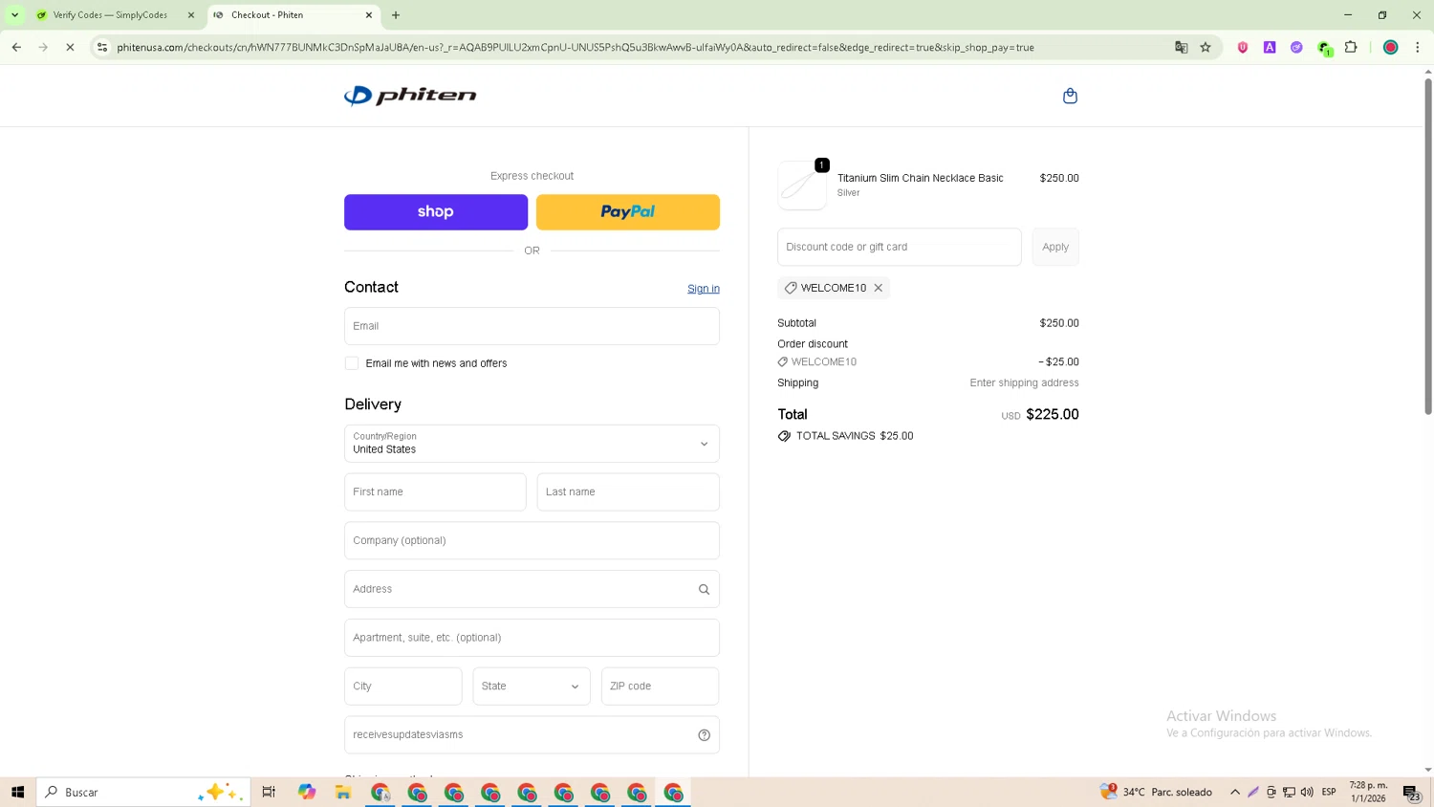The height and width of the screenshot is (807, 1434).
Task: Switch to the Verify Codes SimplyCodes tab
Action: click(115, 15)
